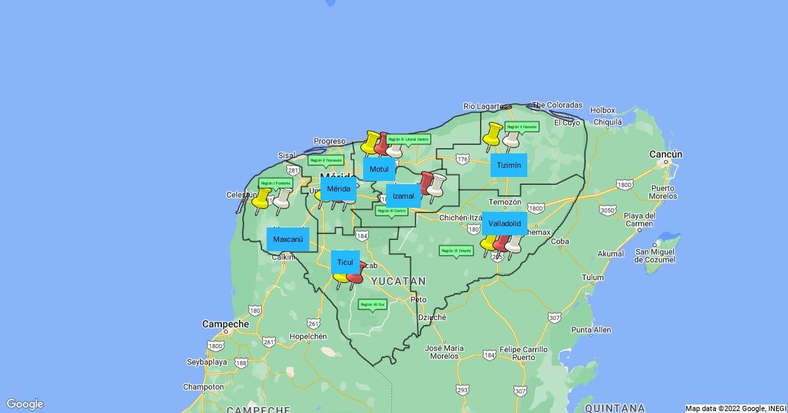Select the blue Maxcanú label
788x413 pixels.
pos(288,239)
